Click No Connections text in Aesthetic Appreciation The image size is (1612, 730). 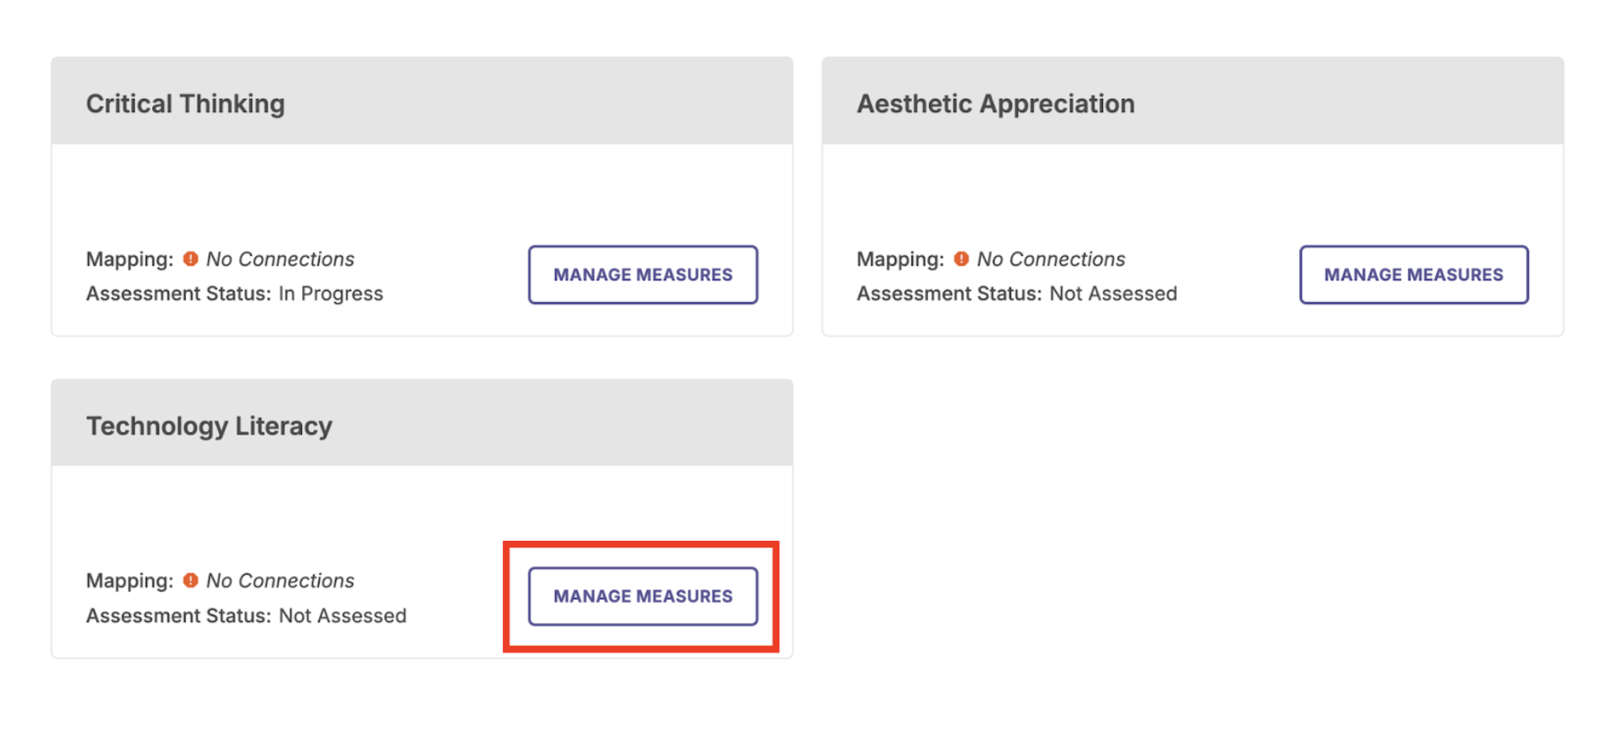pos(1051,260)
